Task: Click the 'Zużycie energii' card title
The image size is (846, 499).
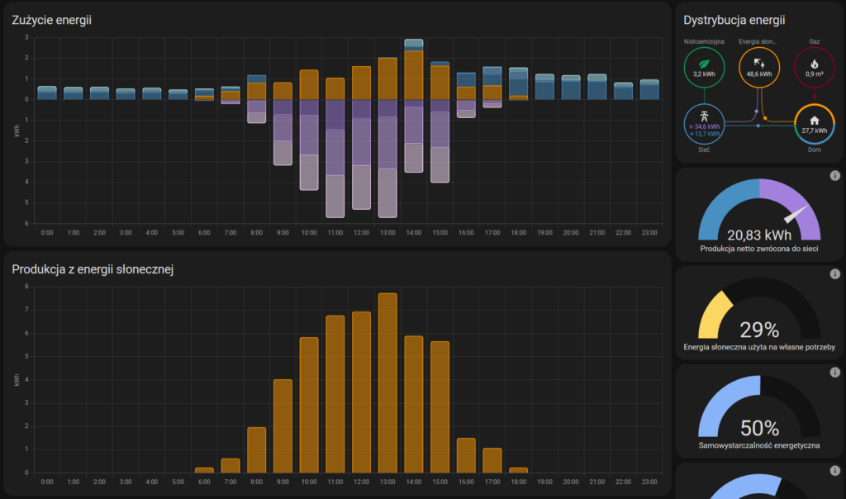Action: pos(52,20)
